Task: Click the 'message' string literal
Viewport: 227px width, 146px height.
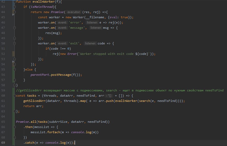Action: (77, 28)
